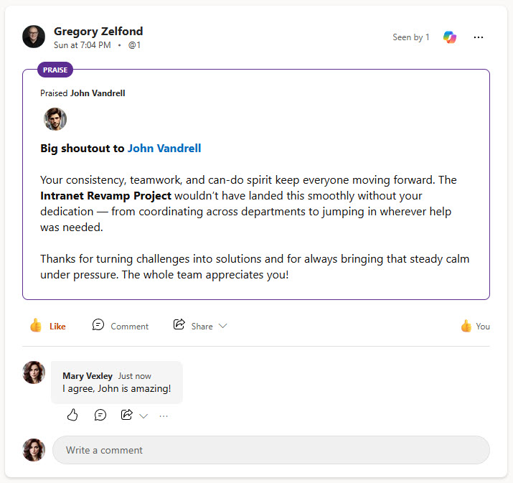
Task: View your thumbs-up reaction summary
Action: pos(475,326)
